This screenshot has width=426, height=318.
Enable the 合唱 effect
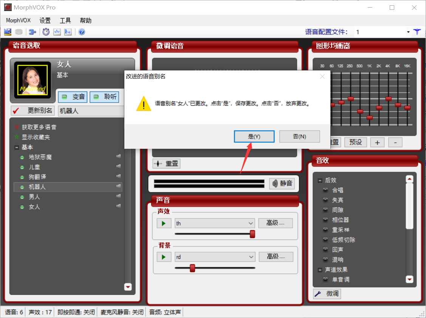pos(325,190)
